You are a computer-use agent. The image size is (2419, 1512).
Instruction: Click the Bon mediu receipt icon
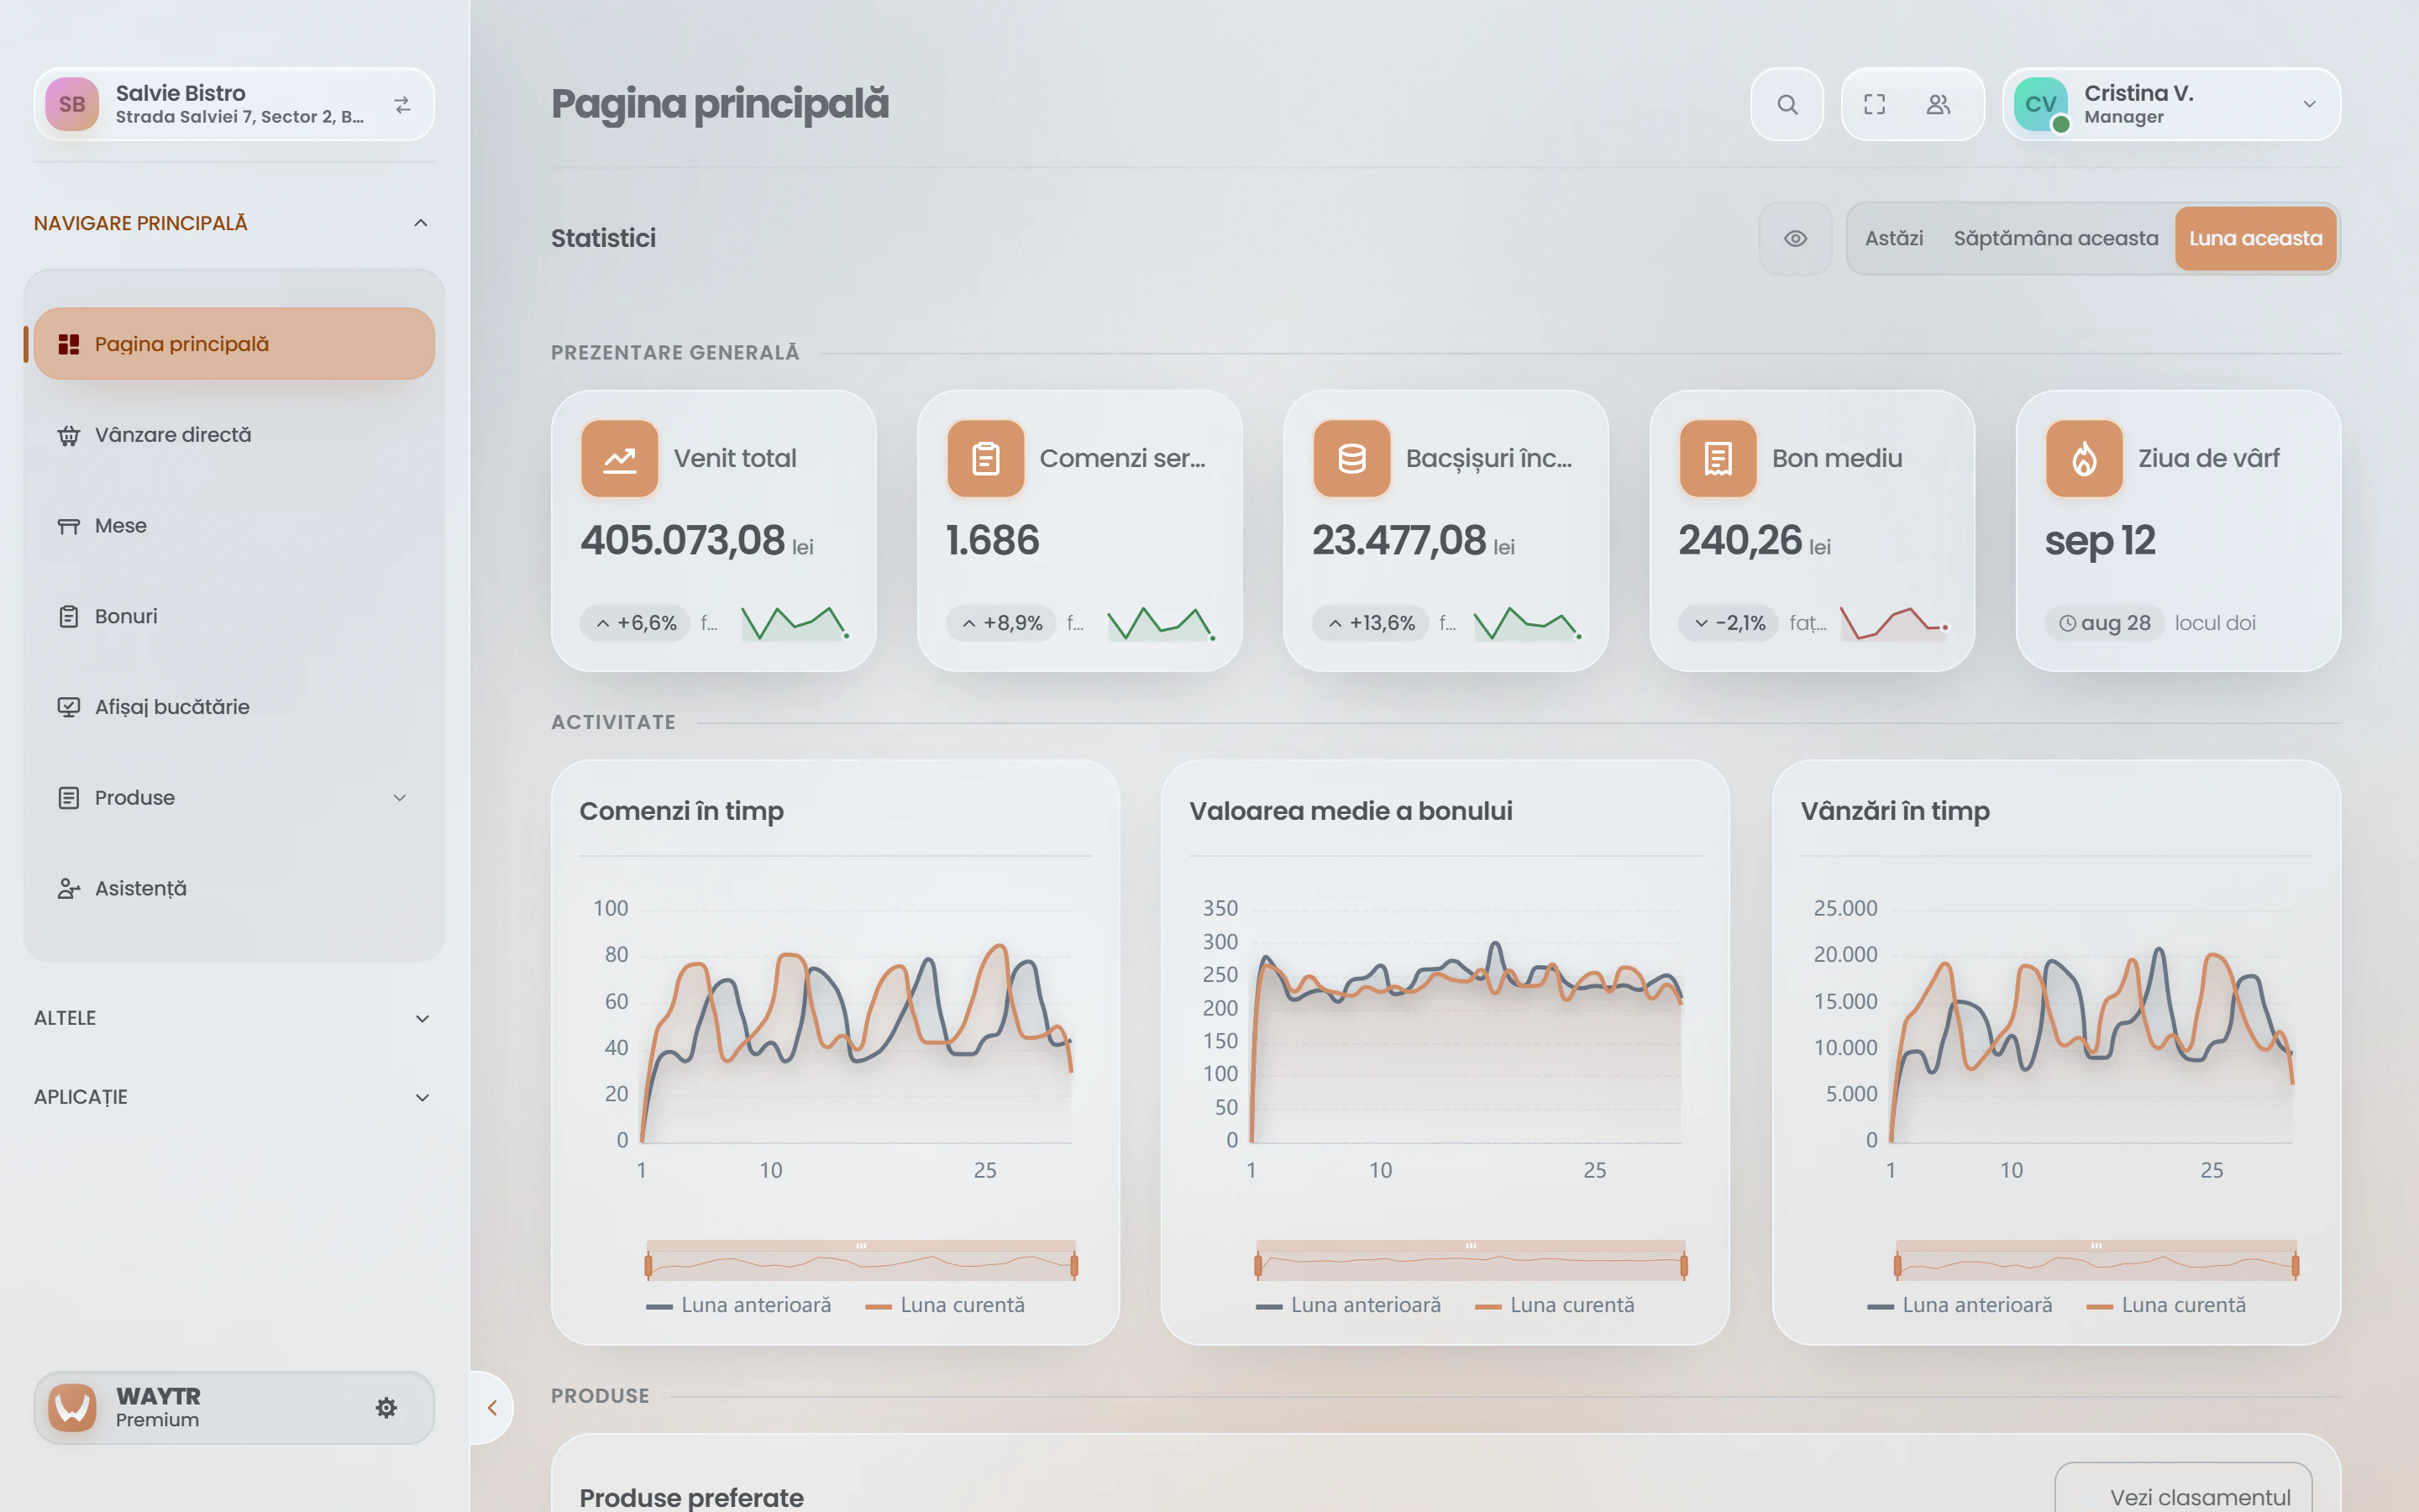[x=1718, y=458]
